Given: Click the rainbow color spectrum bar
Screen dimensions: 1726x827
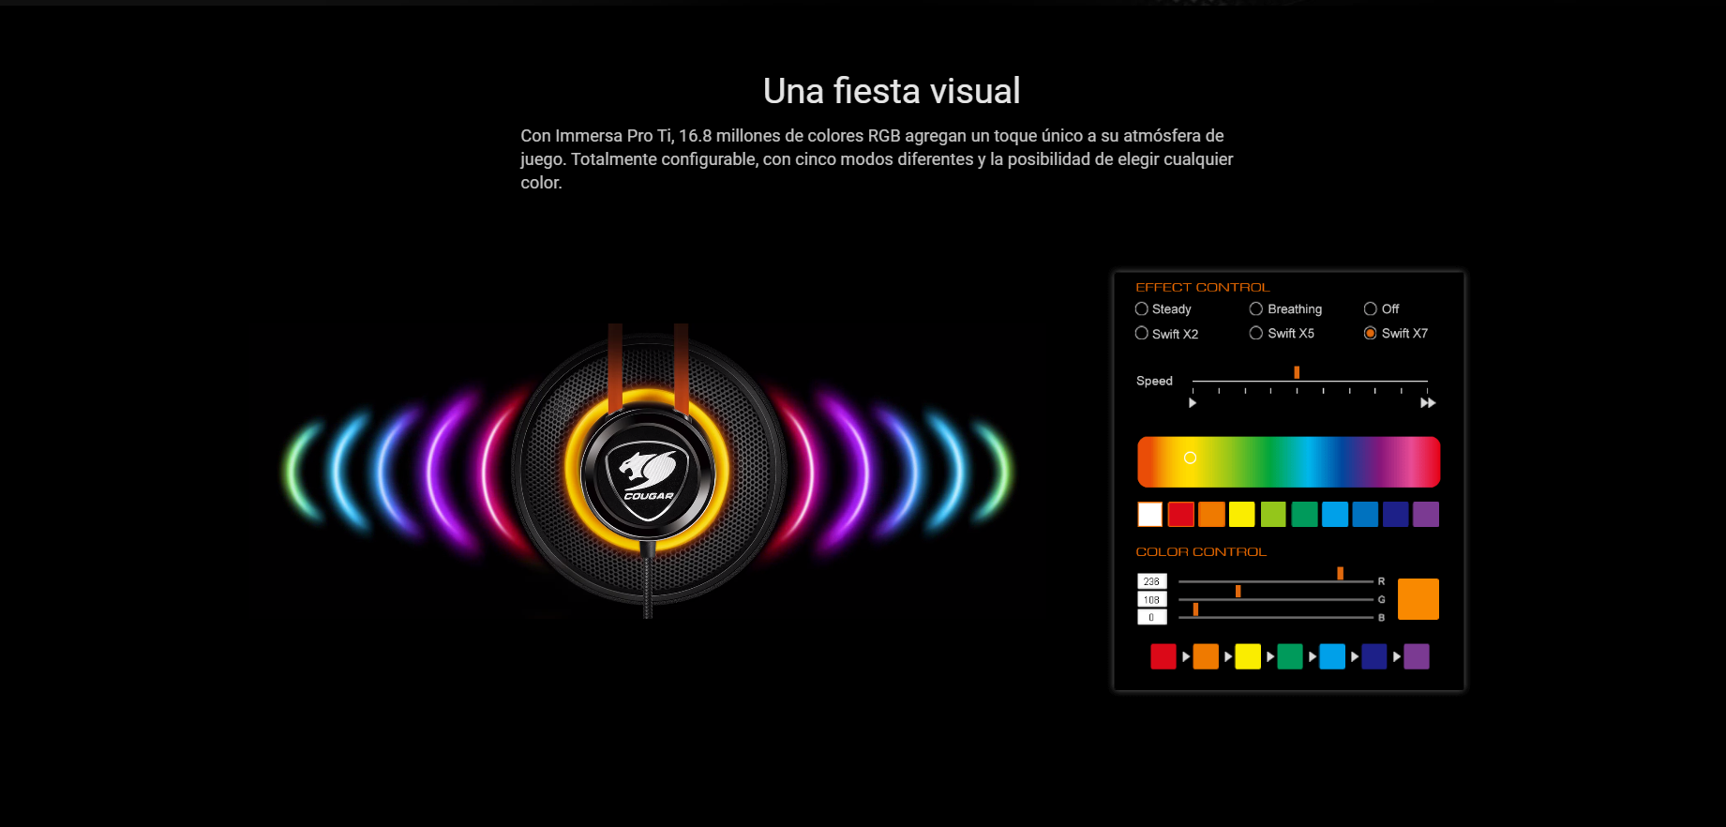Looking at the screenshot, I should coord(1288,461).
